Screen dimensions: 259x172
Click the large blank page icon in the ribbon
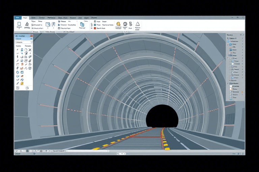[19, 24]
